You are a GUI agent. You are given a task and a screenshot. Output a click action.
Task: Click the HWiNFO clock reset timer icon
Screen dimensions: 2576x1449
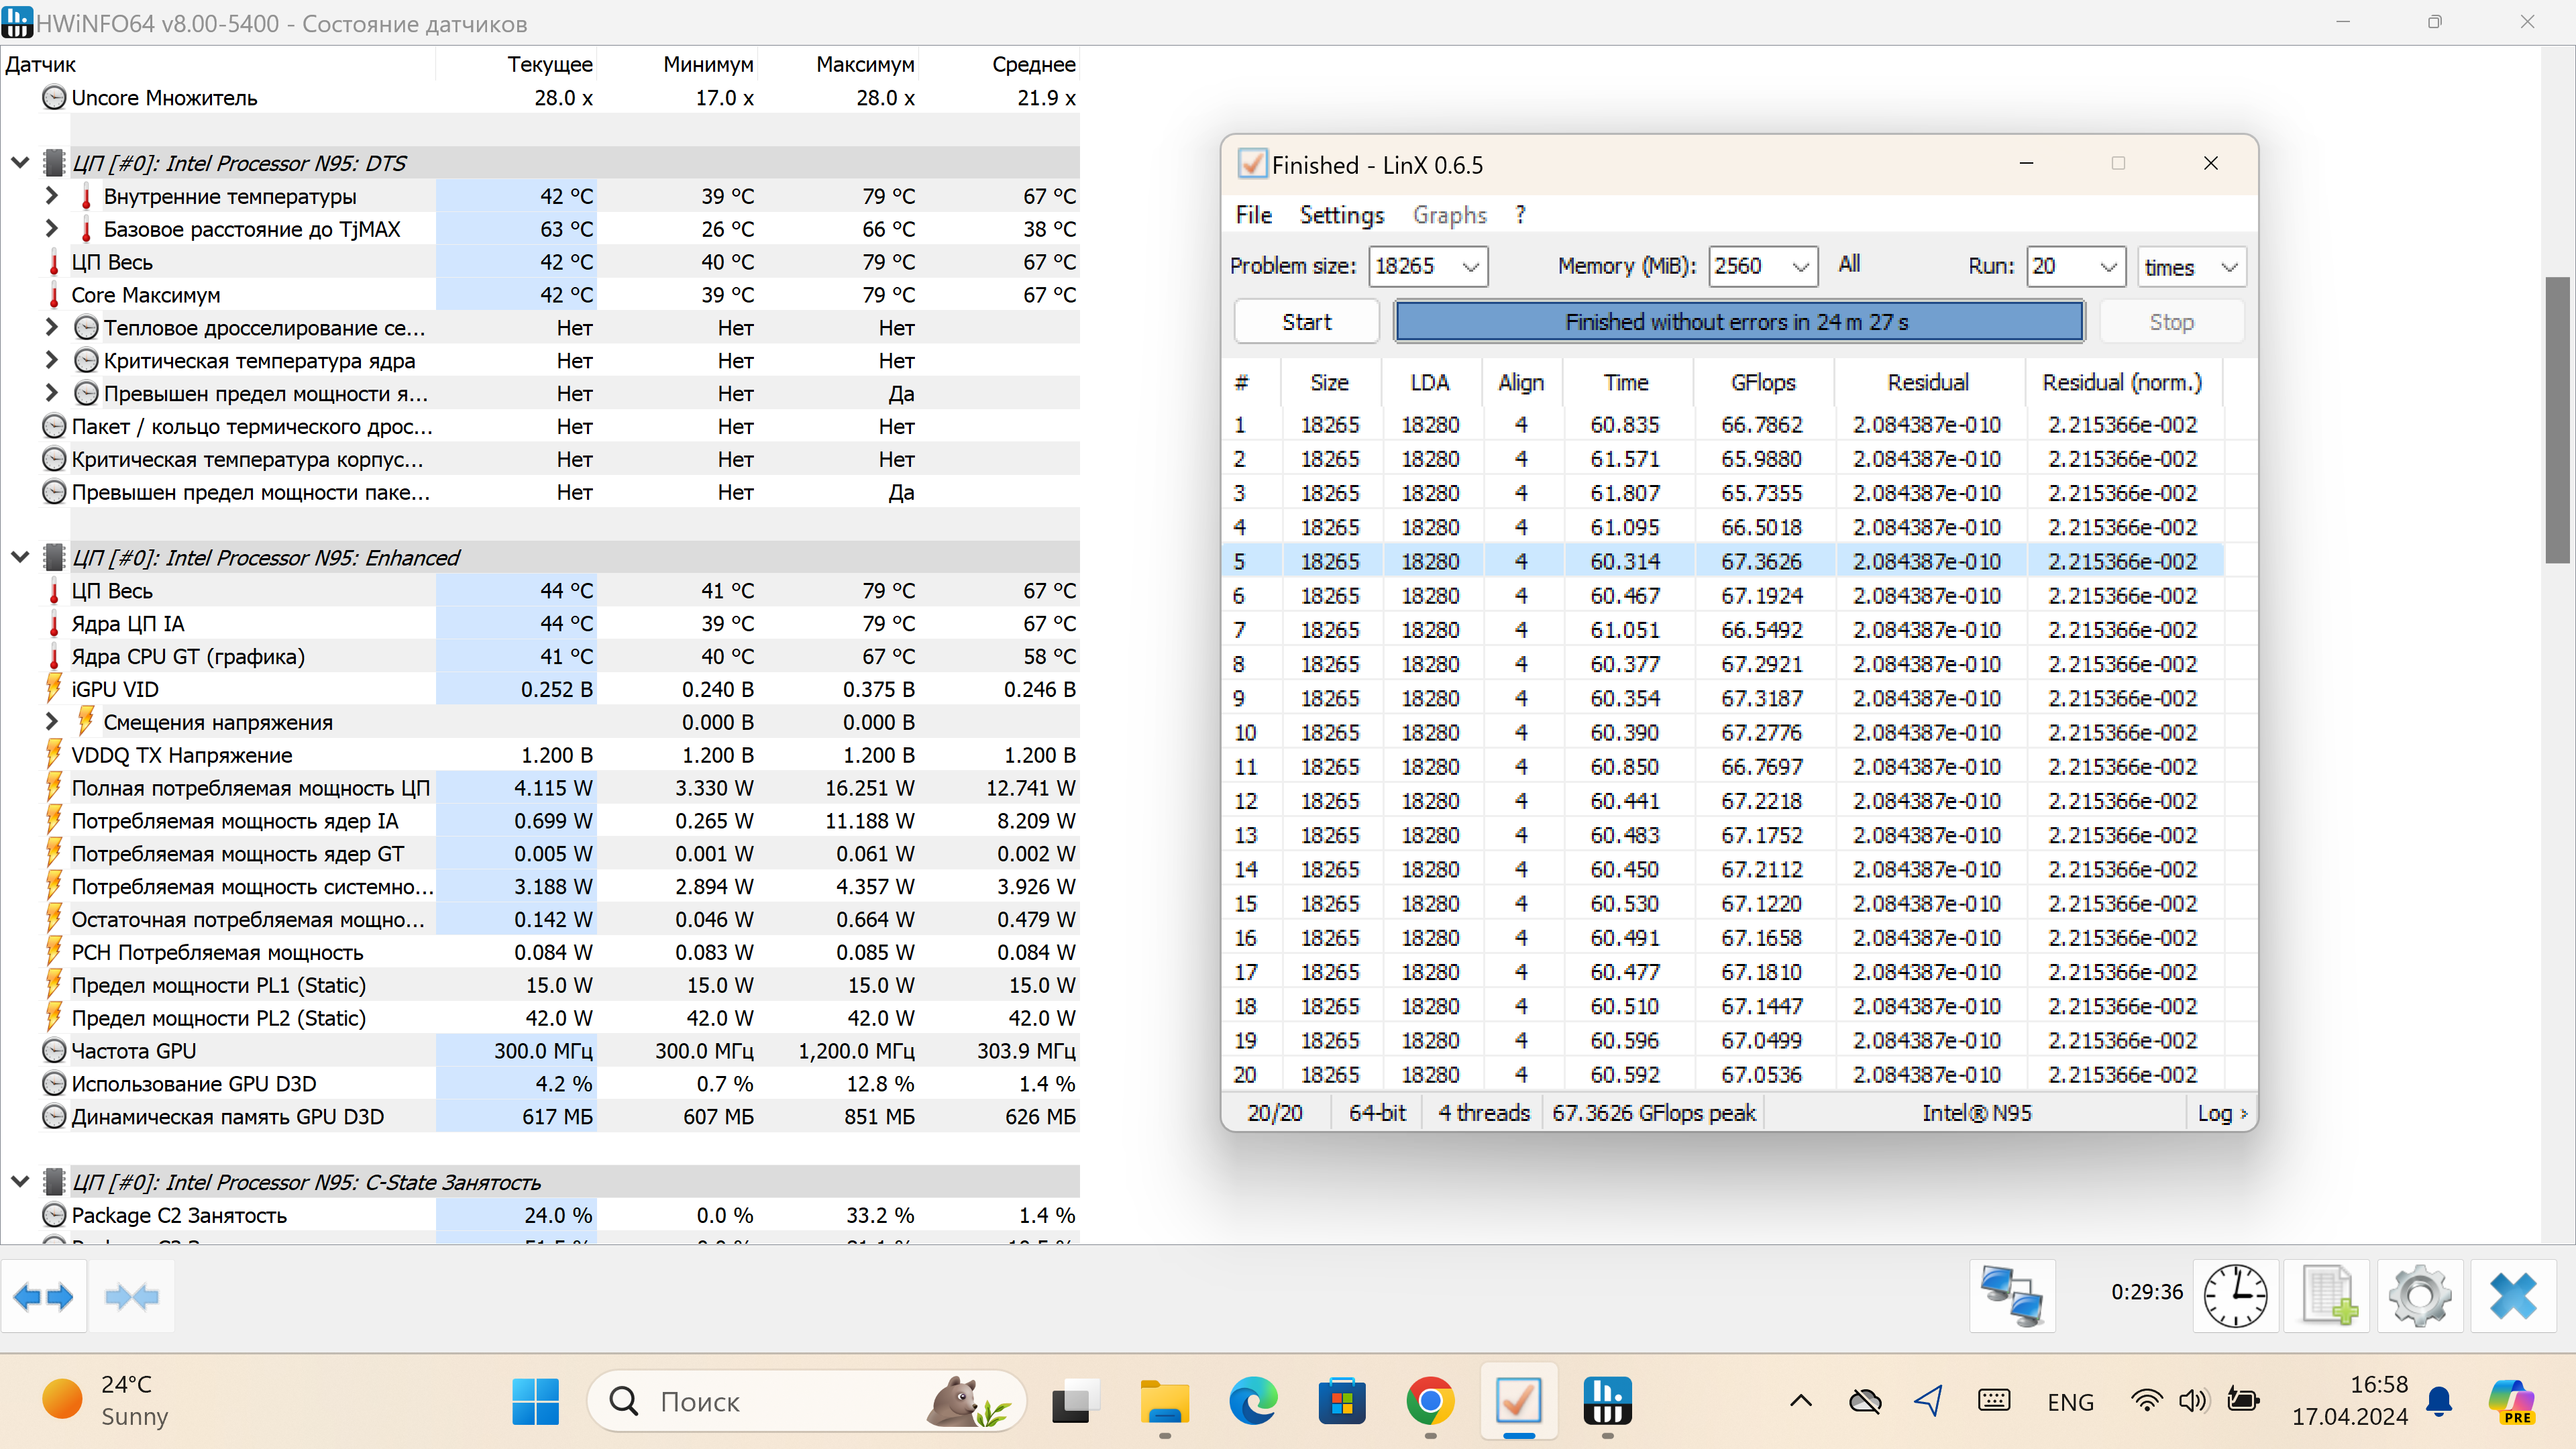pyautogui.click(x=2235, y=1296)
